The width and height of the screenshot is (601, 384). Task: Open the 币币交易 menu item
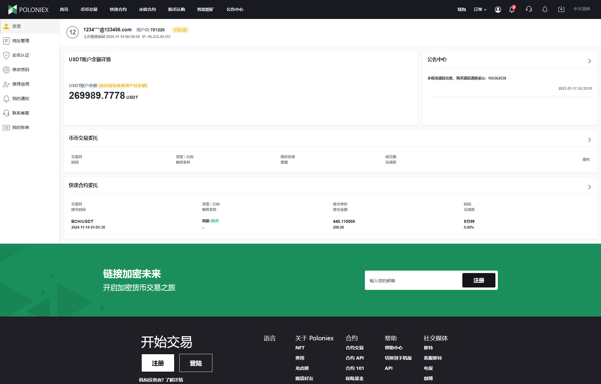coord(89,9)
